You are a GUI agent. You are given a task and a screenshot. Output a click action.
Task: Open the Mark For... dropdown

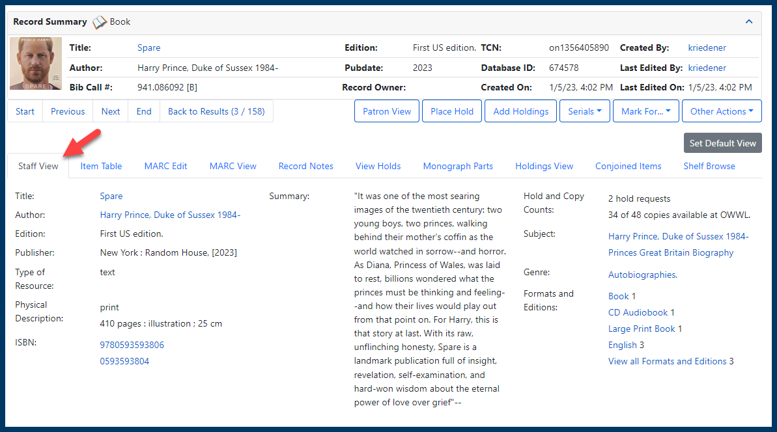pyautogui.click(x=645, y=111)
